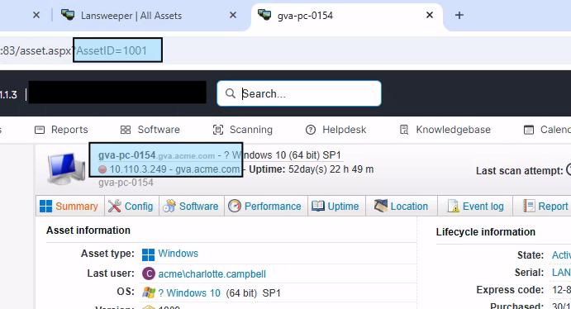Image resolution: width=571 pixels, height=309 pixels.
Task: Open the Helpdesk menu
Action: [x=335, y=130]
